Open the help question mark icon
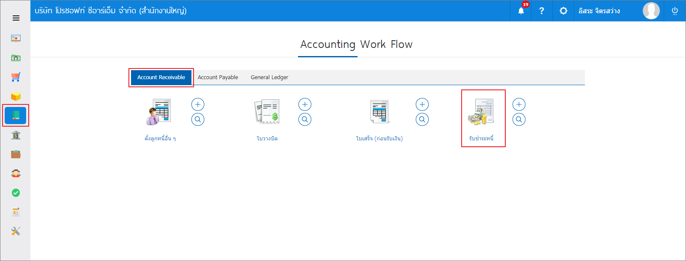686x261 pixels. click(542, 11)
